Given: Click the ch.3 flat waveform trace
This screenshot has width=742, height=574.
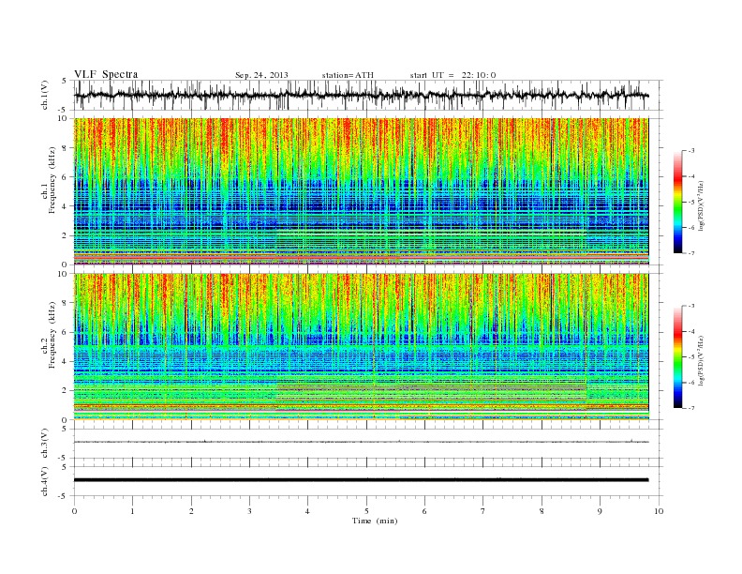Looking at the screenshot, I should (361, 442).
